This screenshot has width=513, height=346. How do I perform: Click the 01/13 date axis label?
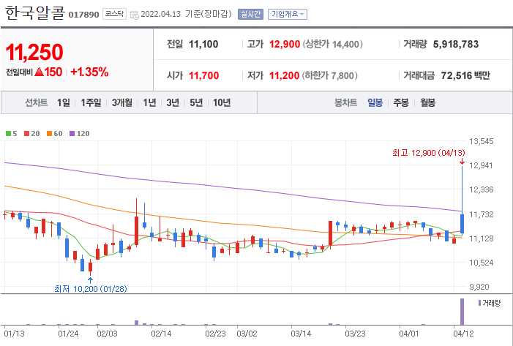pos(14,334)
